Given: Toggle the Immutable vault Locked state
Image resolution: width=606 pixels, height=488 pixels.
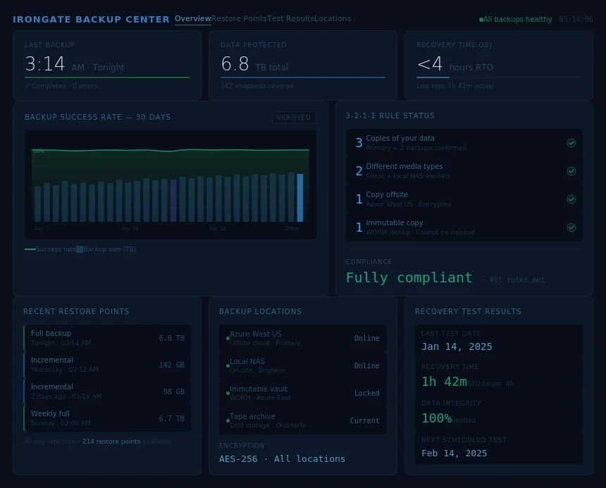Looking at the screenshot, I should coord(366,393).
